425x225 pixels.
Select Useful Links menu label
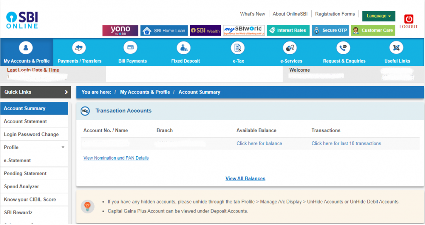pos(397,61)
